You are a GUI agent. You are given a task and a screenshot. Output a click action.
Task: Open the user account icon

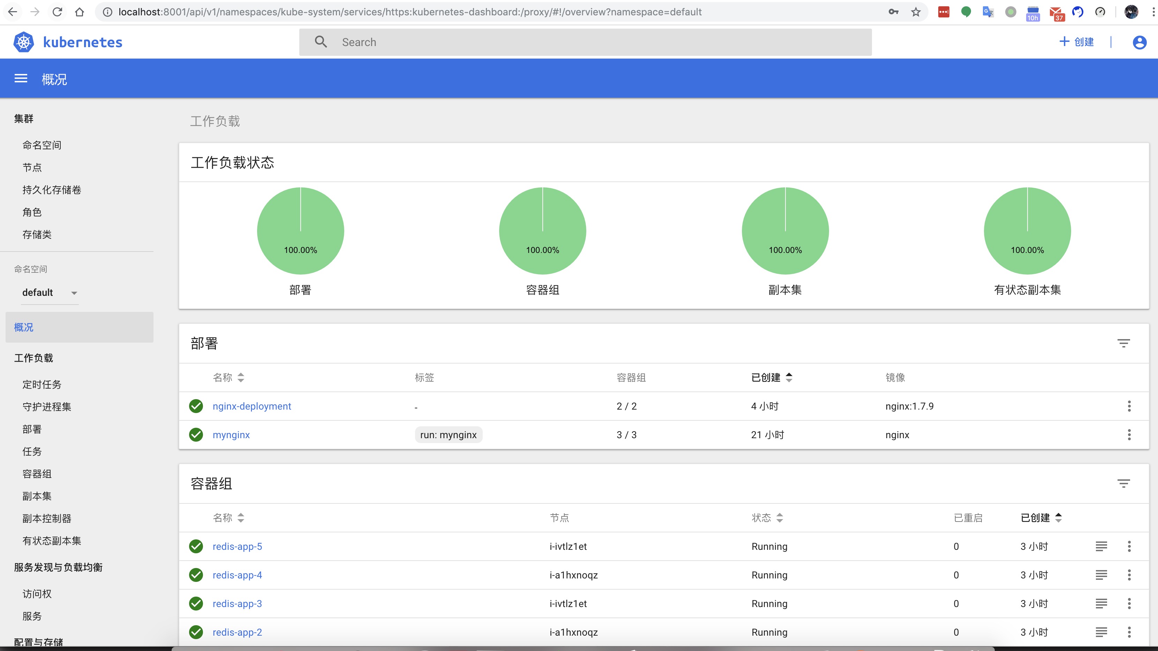click(1139, 42)
